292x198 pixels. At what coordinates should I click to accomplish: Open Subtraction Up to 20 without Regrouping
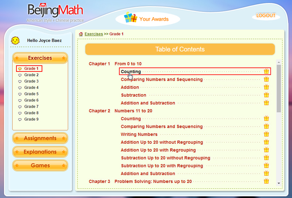point(166,158)
